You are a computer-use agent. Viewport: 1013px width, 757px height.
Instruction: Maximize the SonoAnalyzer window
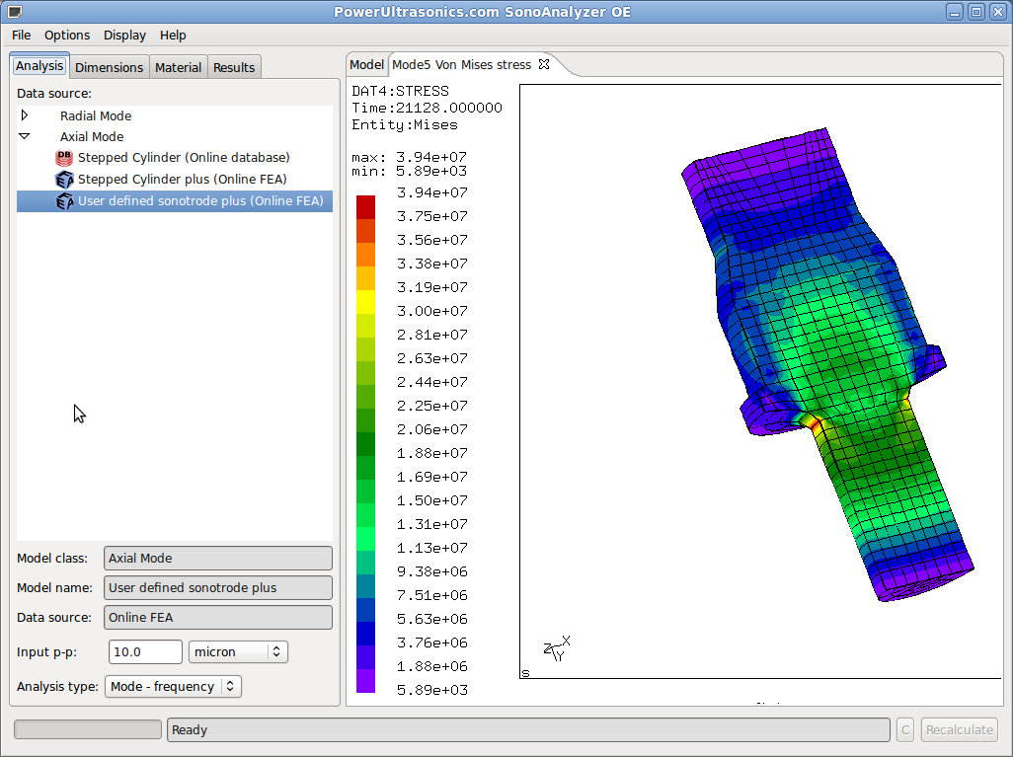976,12
